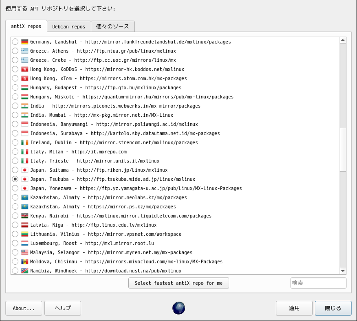Screen dimensions: 357x321
Task: Click the Japanese flag beside Yonezawa
Action: click(x=25, y=188)
